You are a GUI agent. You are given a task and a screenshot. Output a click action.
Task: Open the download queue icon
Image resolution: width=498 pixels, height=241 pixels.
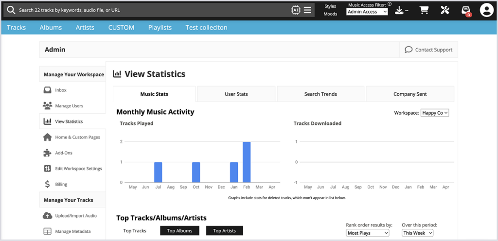point(399,10)
